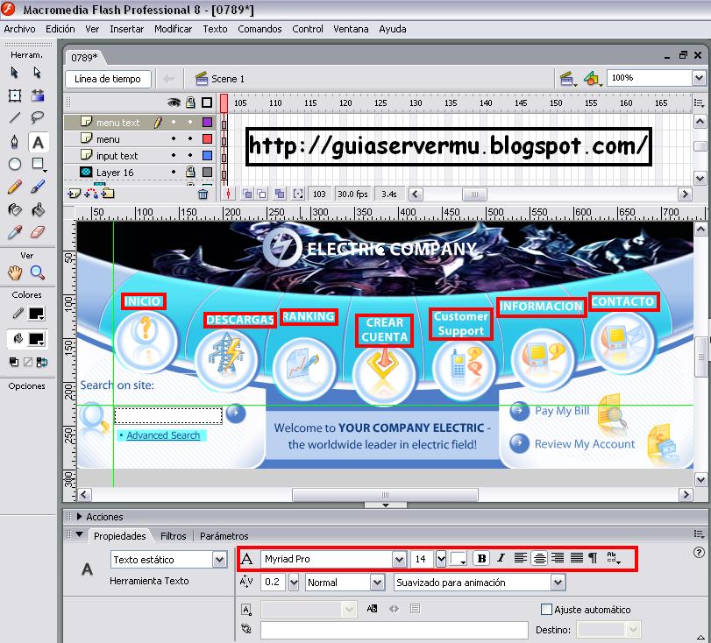Select the Eraser tool
This screenshot has height=643, width=711.
(x=38, y=232)
